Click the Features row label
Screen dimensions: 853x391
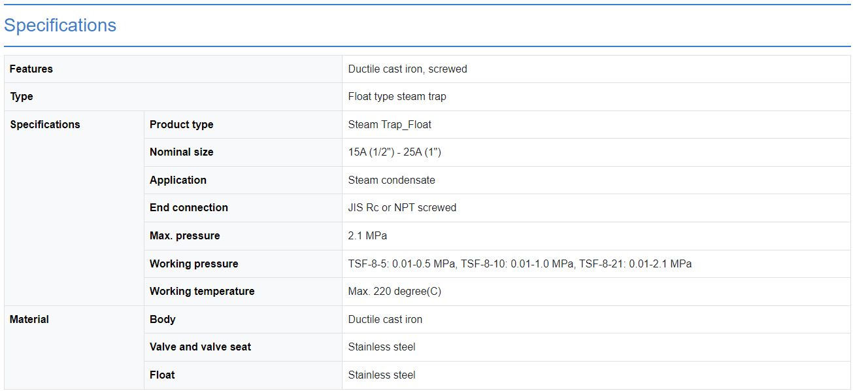click(31, 69)
